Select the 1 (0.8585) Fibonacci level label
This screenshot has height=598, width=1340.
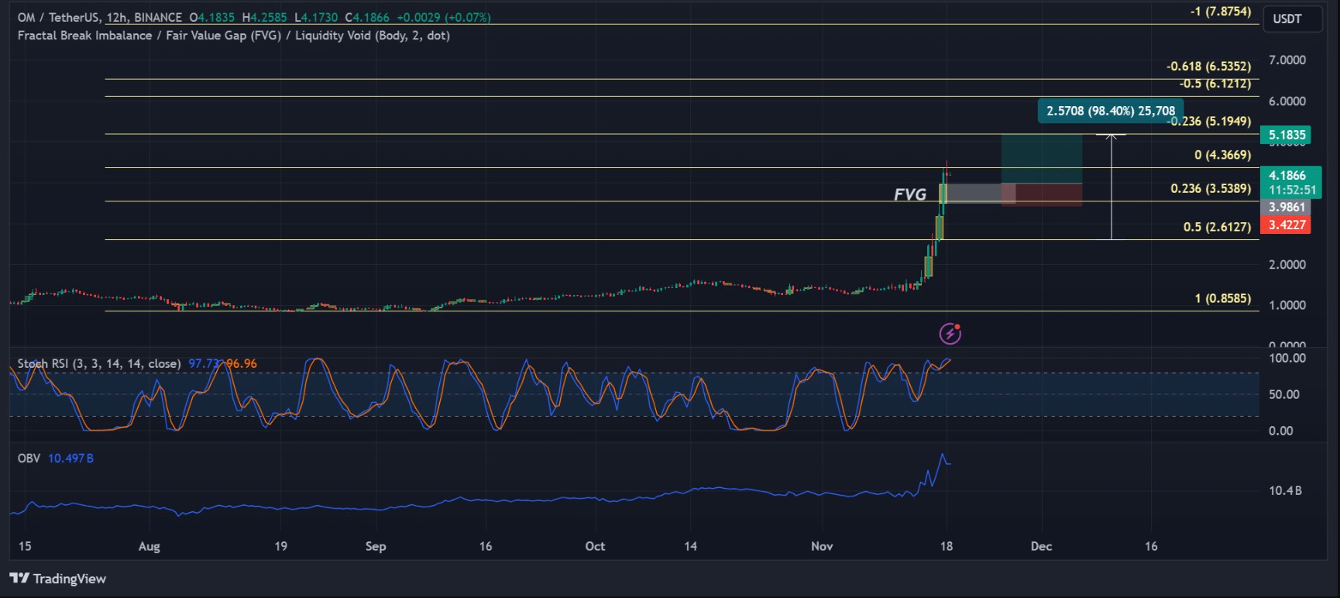click(1222, 298)
